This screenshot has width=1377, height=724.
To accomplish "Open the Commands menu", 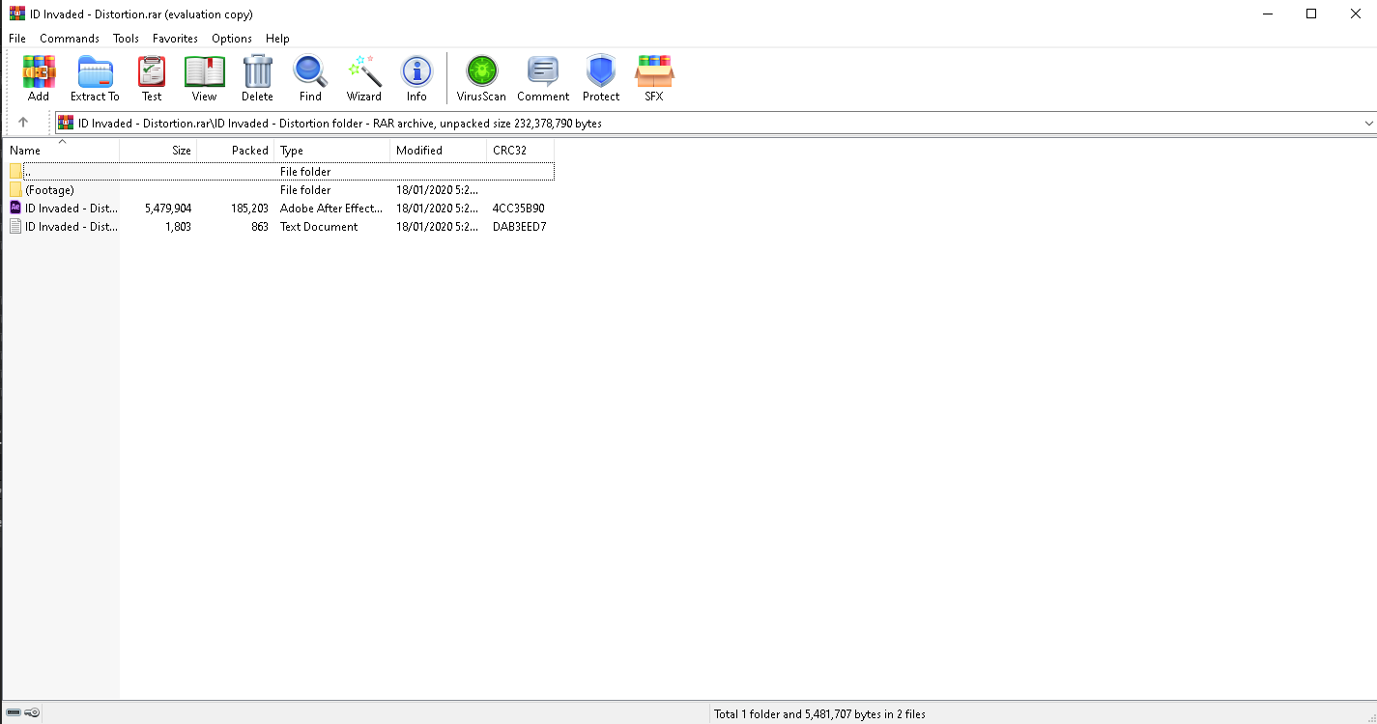I will click(70, 39).
